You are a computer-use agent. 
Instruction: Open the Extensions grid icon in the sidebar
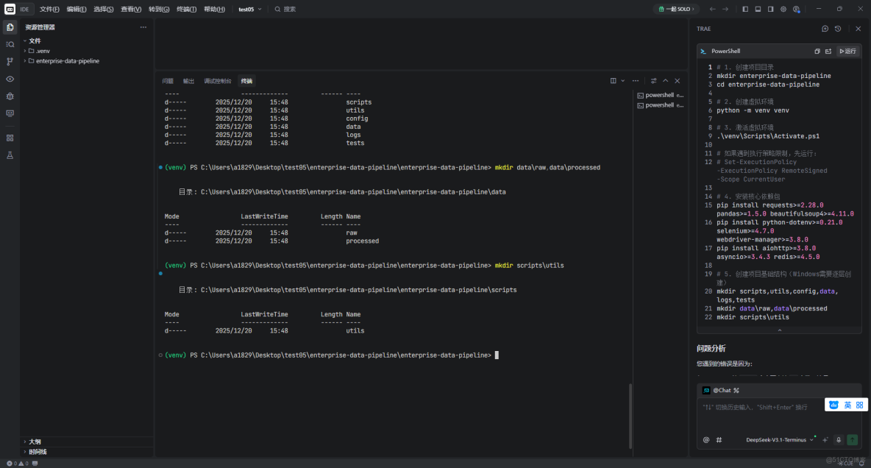(10, 138)
